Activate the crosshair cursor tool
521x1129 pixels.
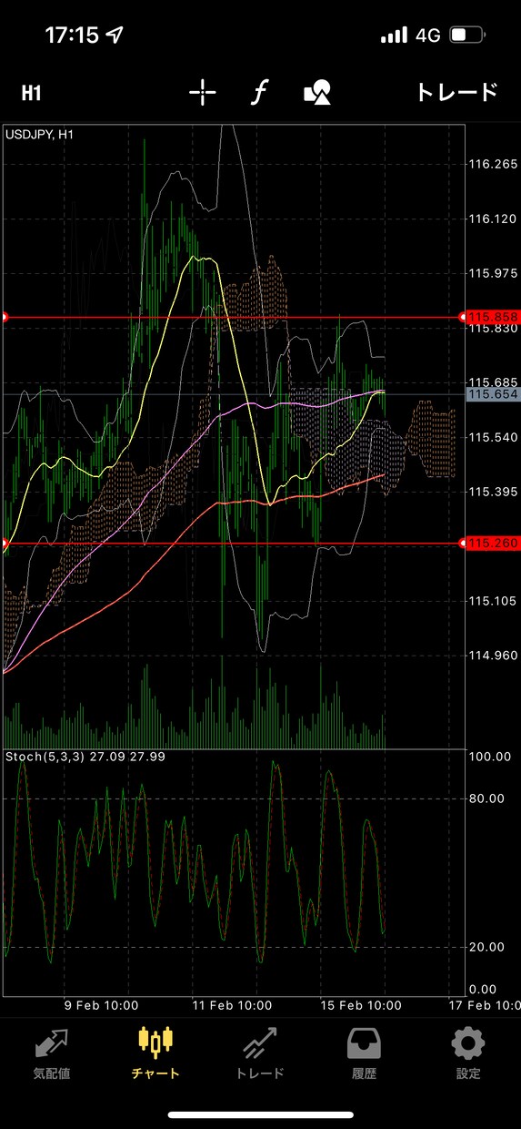[203, 92]
